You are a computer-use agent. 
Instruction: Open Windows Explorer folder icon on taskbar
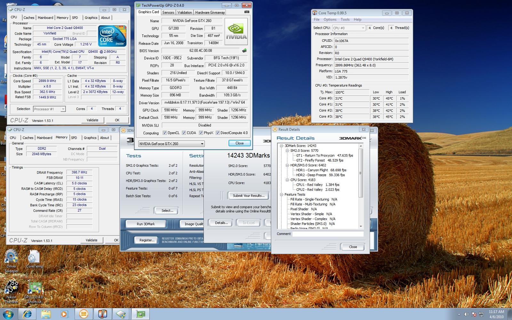pyautogui.click(x=46, y=314)
